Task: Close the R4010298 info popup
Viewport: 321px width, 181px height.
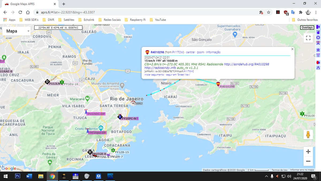Action: 292,49
